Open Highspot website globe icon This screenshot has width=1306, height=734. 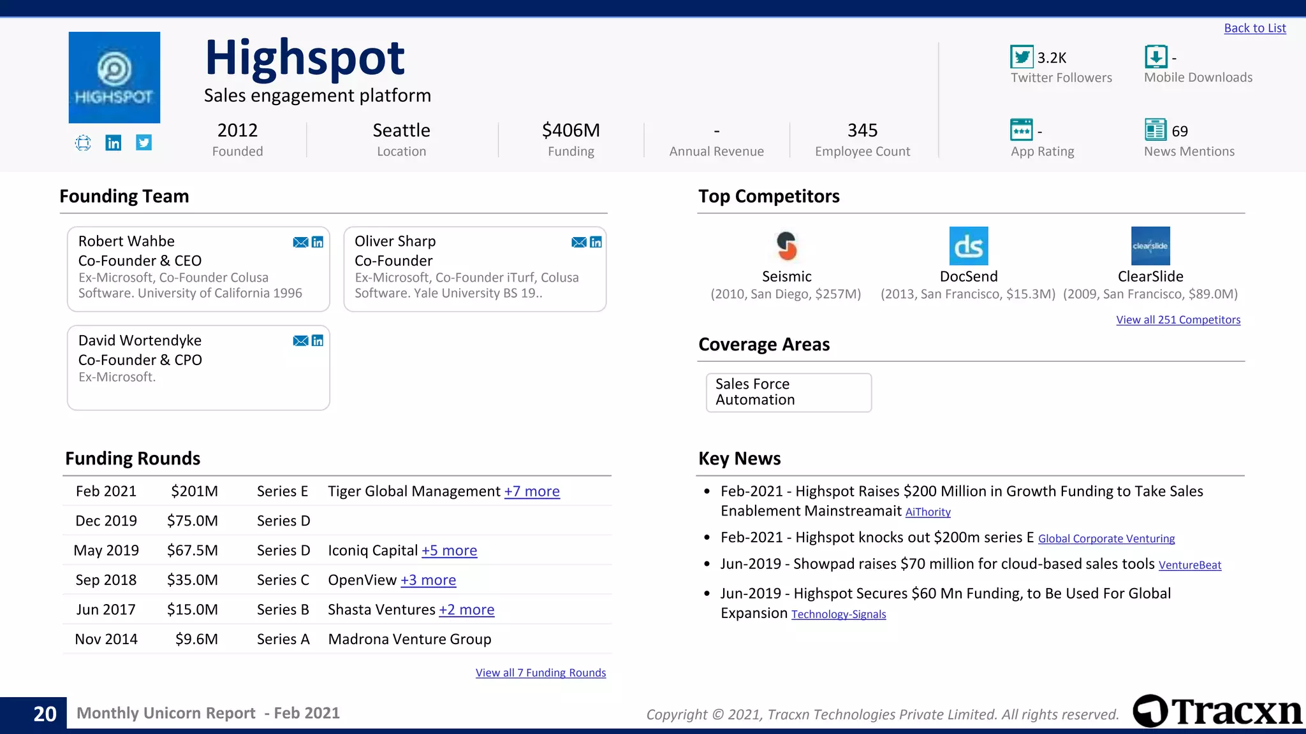point(83,143)
